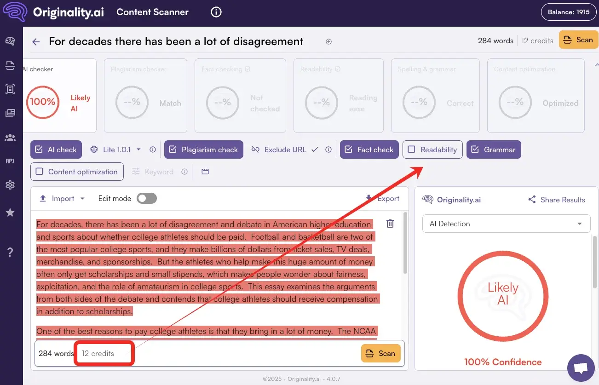Select the Fact checking score card

pos(240,96)
